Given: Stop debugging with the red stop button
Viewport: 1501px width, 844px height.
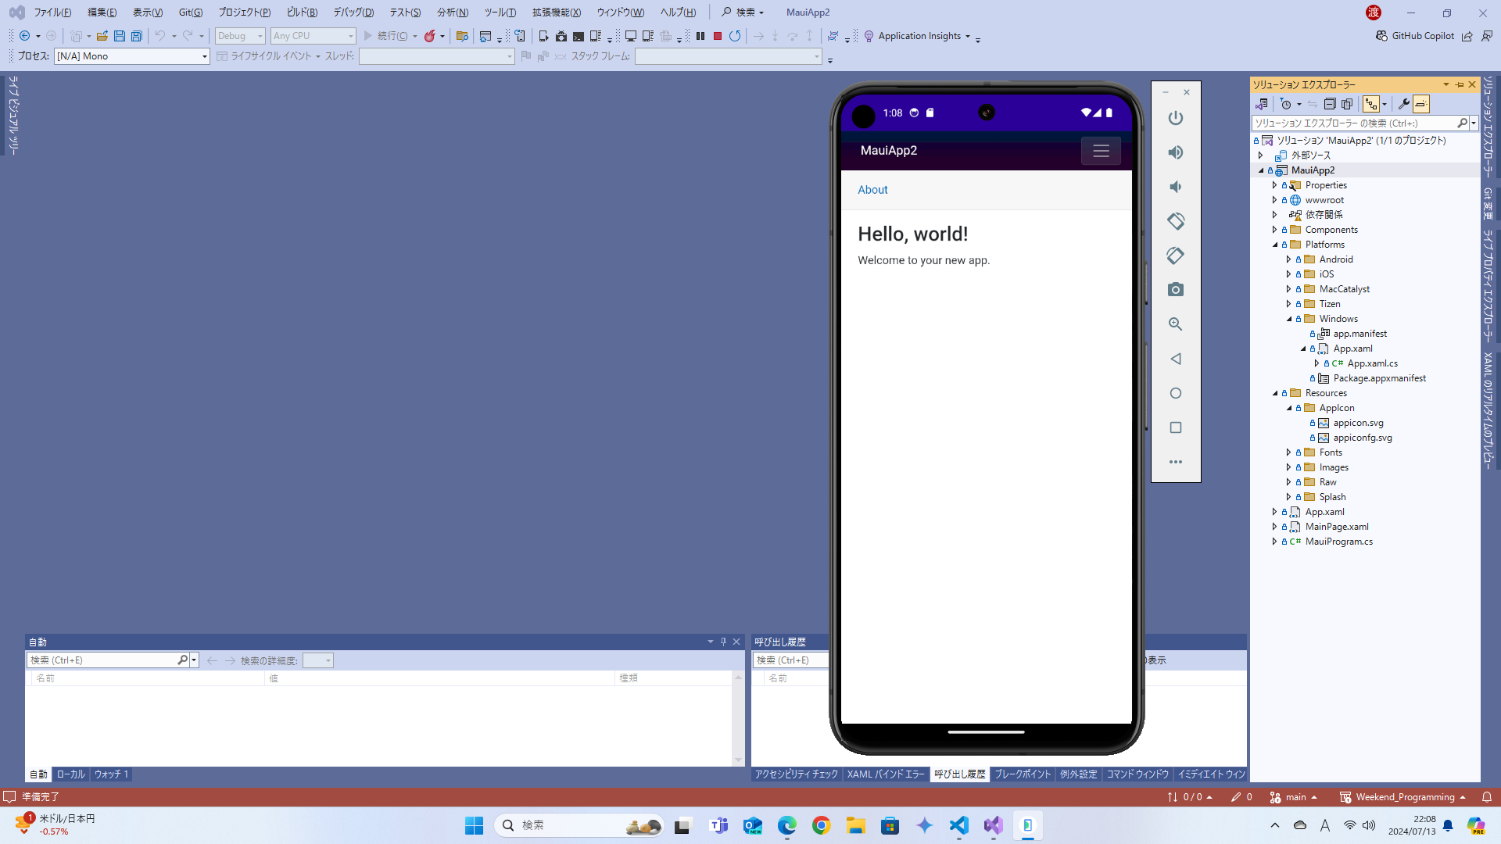Looking at the screenshot, I should (x=717, y=36).
